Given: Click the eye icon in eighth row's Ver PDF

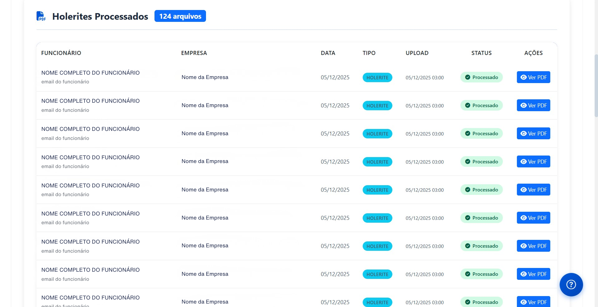Looking at the screenshot, I should [523, 274].
